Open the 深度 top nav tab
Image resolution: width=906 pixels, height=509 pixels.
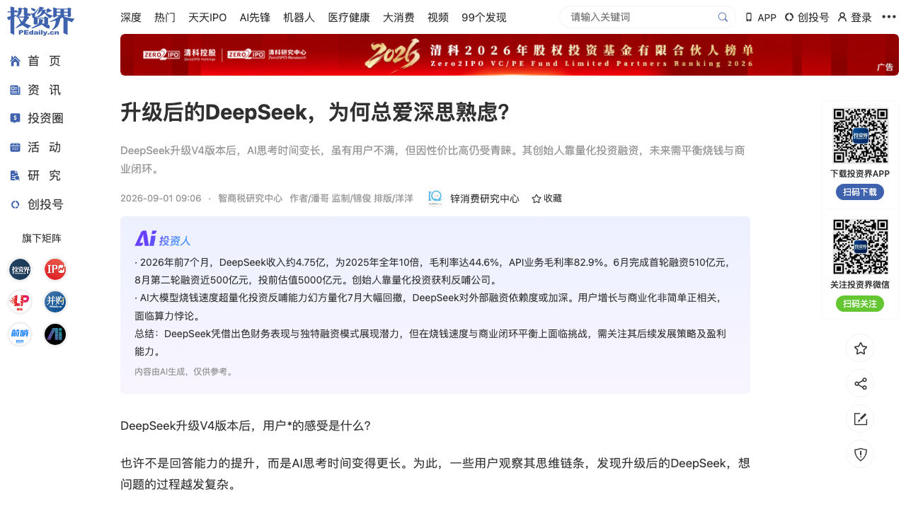(x=131, y=18)
